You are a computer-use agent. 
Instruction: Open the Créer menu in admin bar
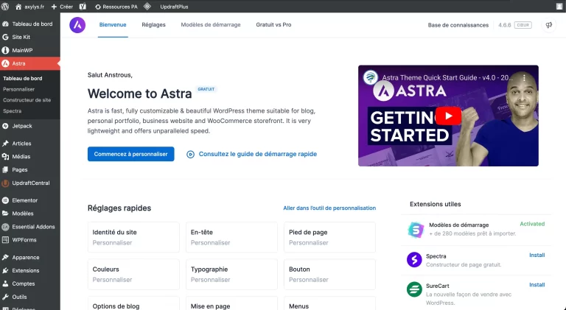[x=62, y=7]
